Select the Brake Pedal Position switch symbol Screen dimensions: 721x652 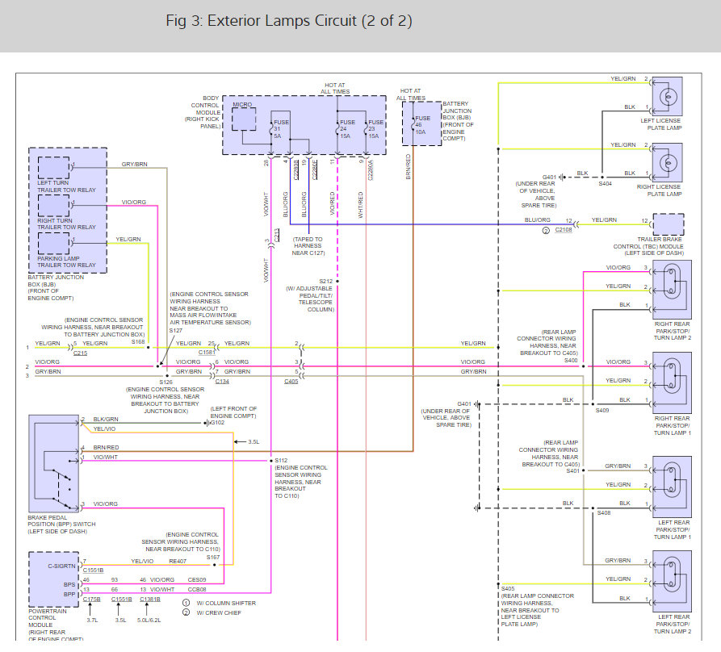[x=54, y=464]
